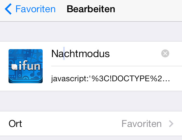Go back via the Favoriten label
The image size is (182, 140).
[x=36, y=9]
